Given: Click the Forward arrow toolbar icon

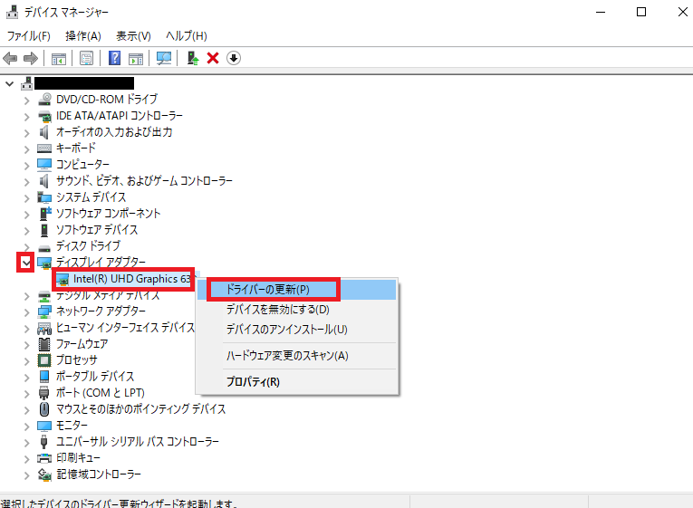Looking at the screenshot, I should point(31,58).
